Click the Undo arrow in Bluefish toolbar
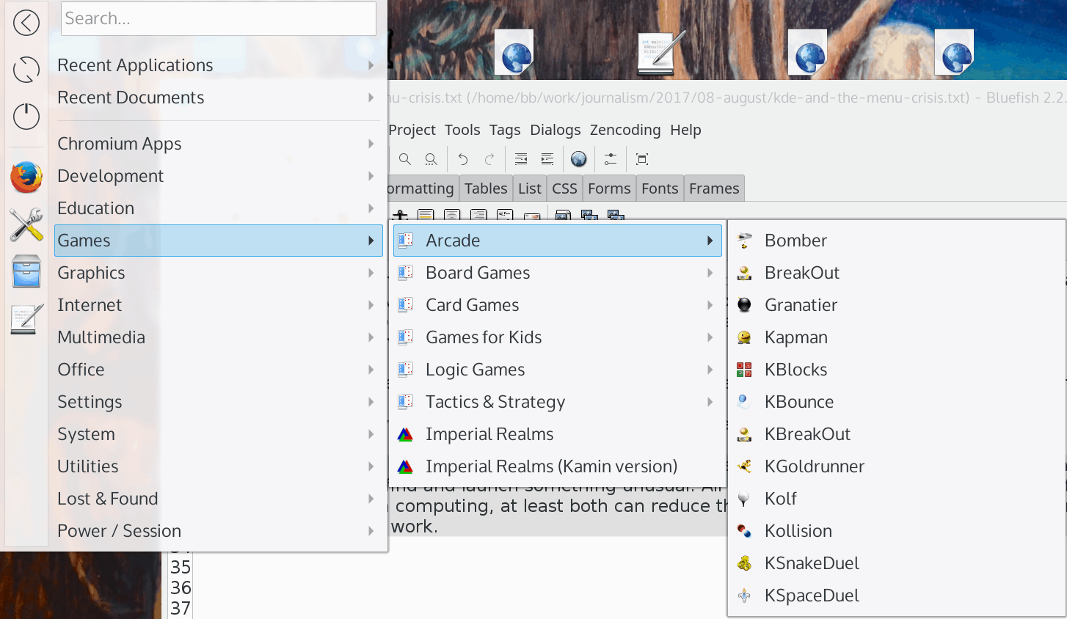The height and width of the screenshot is (619, 1067). 463,159
